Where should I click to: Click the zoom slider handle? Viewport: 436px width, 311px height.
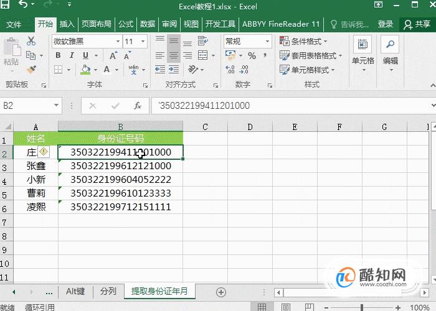tap(362, 307)
